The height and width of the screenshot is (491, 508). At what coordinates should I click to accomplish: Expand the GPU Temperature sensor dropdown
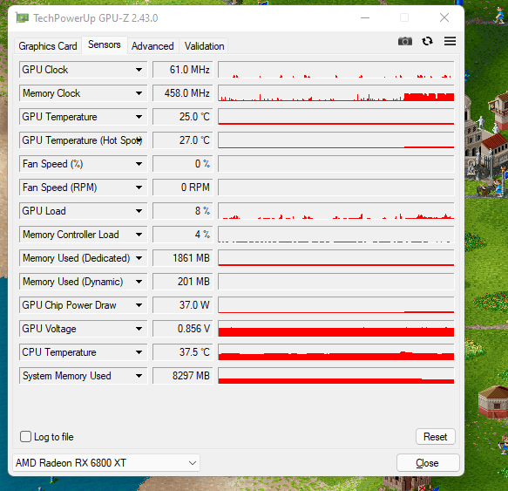click(x=139, y=117)
